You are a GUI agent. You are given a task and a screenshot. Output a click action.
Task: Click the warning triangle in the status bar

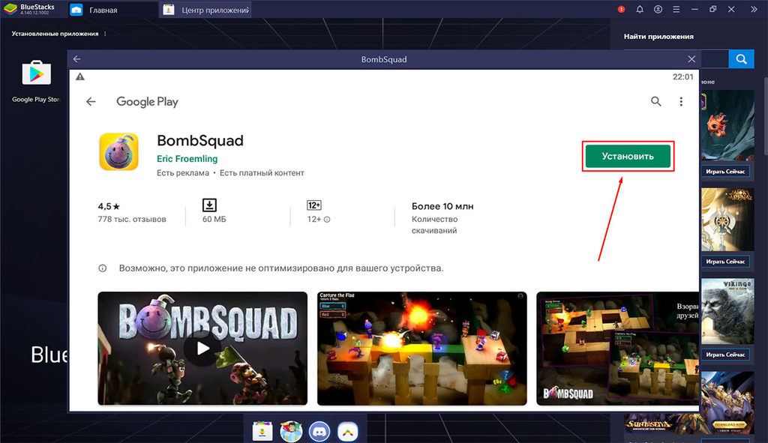coord(80,77)
